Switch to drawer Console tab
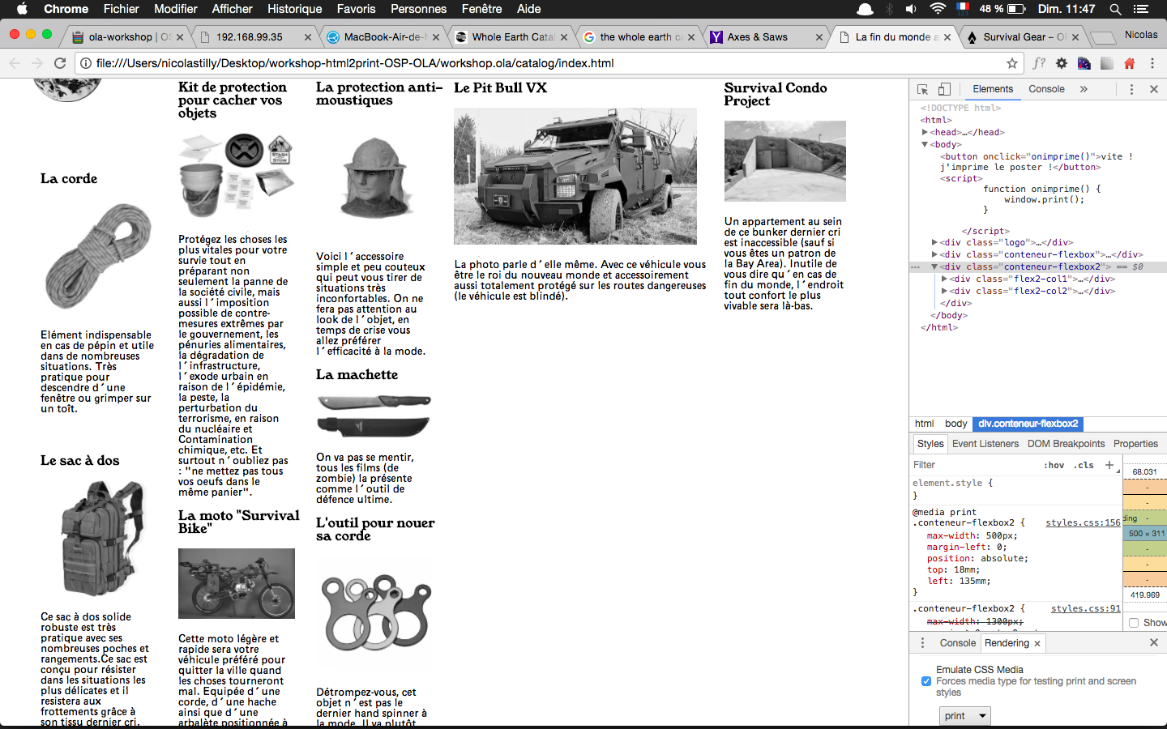This screenshot has height=729, width=1167. pyautogui.click(x=958, y=643)
